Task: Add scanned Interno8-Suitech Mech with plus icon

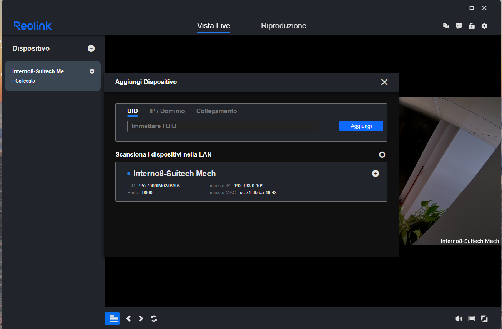Action: 376,174
